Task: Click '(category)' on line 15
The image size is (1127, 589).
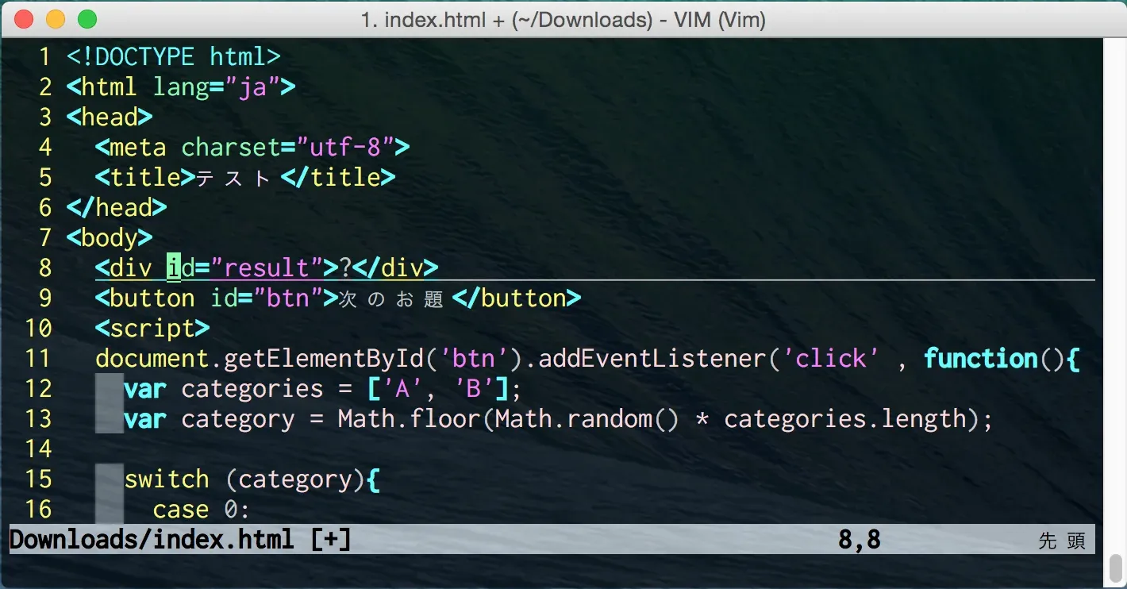Action: [x=295, y=479]
